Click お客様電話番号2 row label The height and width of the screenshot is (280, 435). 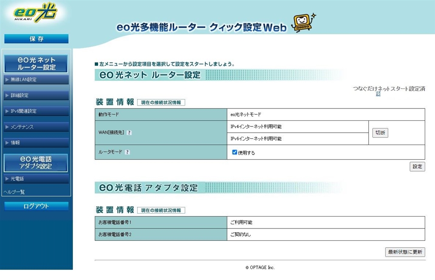coord(161,235)
